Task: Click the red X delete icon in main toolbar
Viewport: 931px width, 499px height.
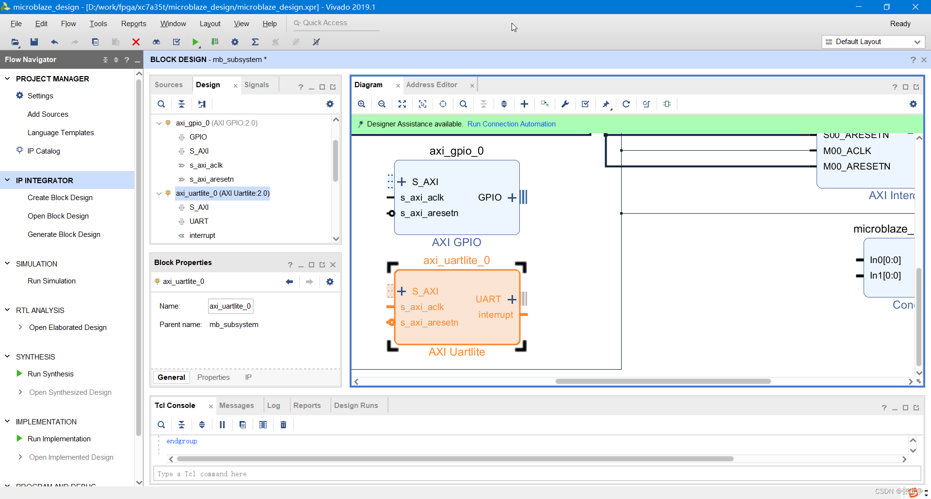Action: click(x=136, y=42)
